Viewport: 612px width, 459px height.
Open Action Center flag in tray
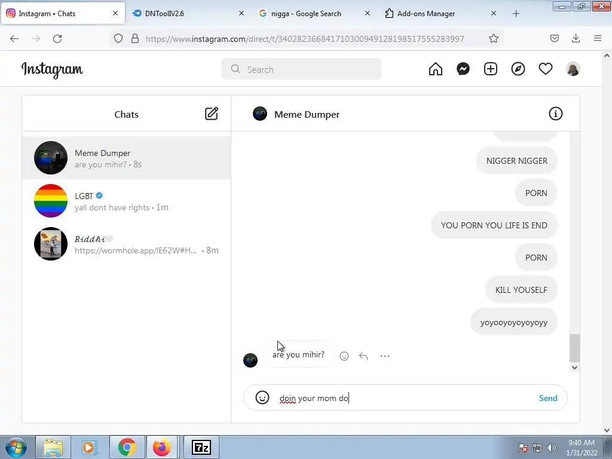click(523, 448)
